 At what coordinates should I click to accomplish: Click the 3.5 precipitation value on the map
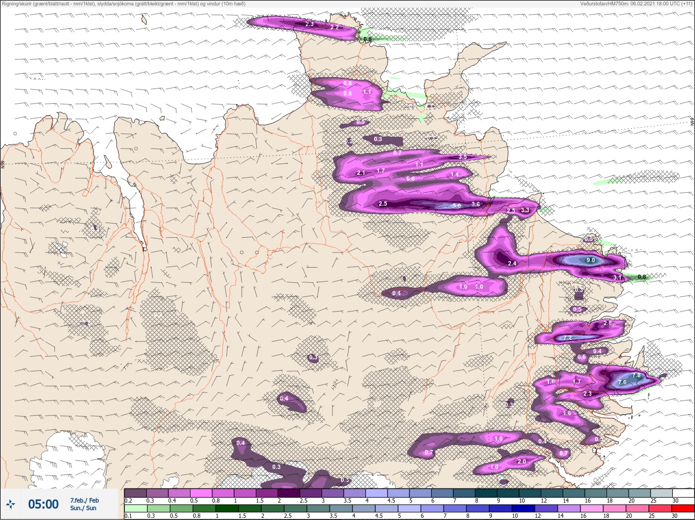(463, 157)
